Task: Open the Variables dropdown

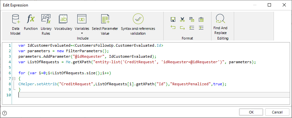Action: coord(82,24)
